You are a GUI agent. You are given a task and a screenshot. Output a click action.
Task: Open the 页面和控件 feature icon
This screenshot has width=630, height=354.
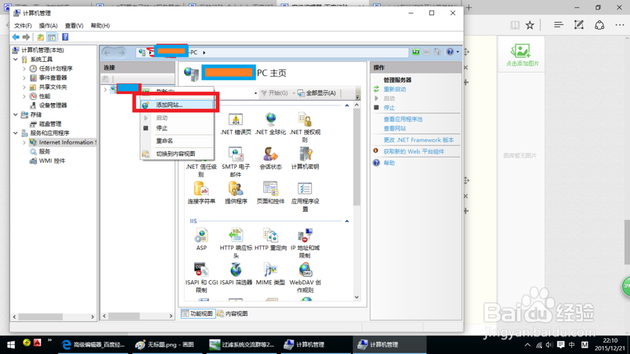(x=270, y=193)
